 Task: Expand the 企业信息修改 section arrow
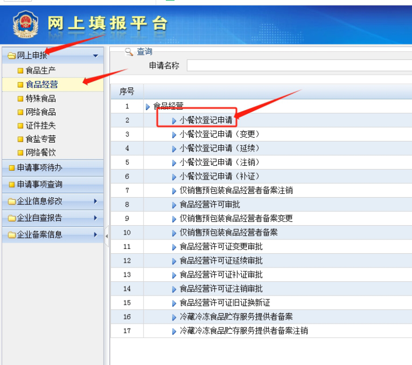coord(96,201)
